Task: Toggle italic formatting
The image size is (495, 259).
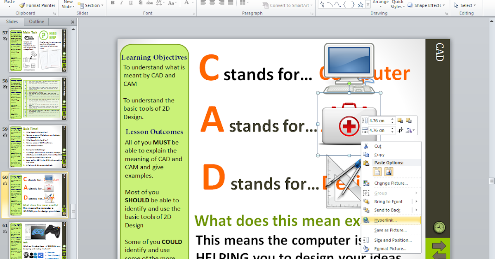Action: pyautogui.click(x=121, y=3)
